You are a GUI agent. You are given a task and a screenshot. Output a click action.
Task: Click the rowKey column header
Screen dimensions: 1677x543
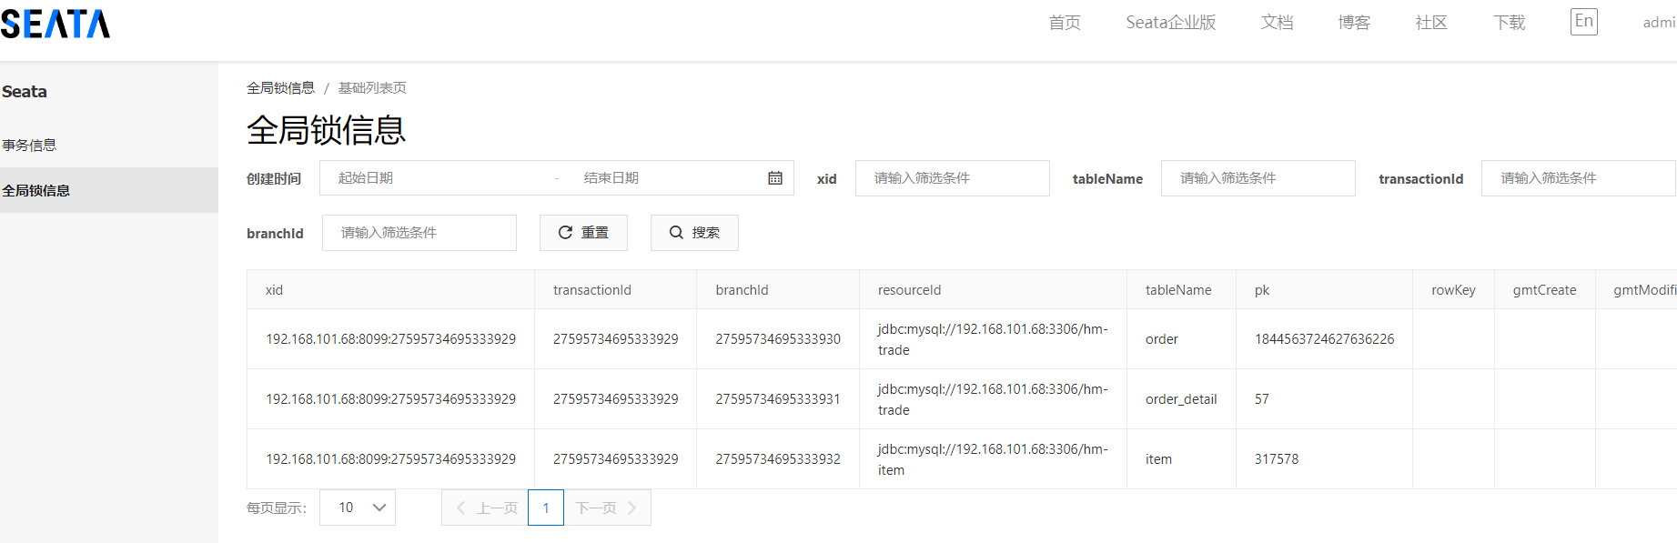pos(1453,290)
